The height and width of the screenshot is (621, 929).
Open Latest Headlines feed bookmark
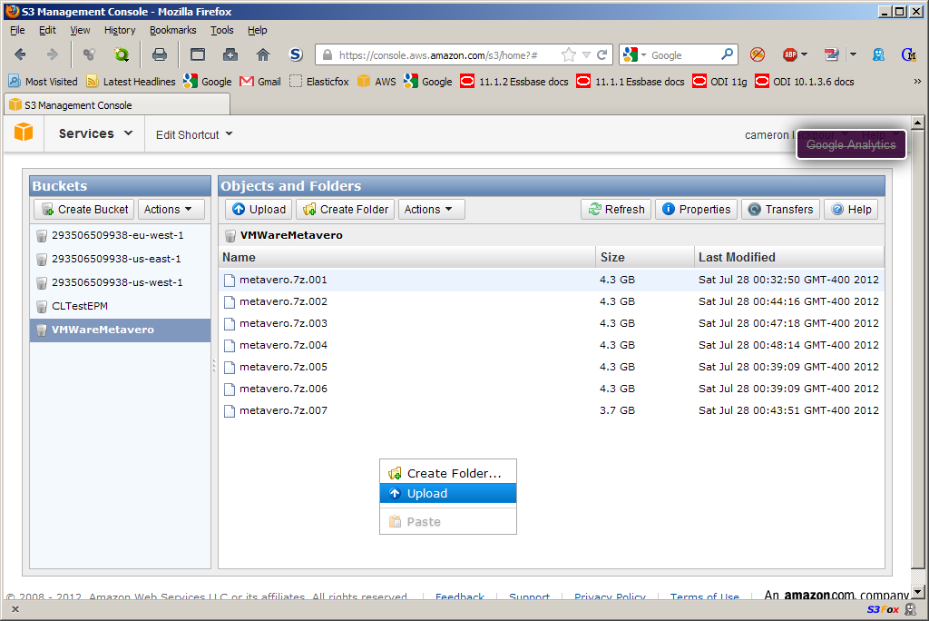[131, 82]
